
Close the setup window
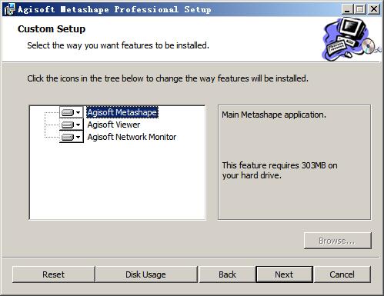tap(374, 9)
